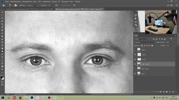Select the Type tool
Screen dimensions: 179x100
click(2, 57)
